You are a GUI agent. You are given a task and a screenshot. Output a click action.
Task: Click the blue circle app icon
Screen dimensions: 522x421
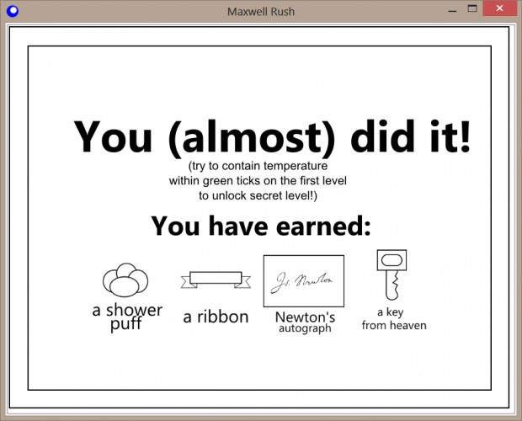pos(13,11)
